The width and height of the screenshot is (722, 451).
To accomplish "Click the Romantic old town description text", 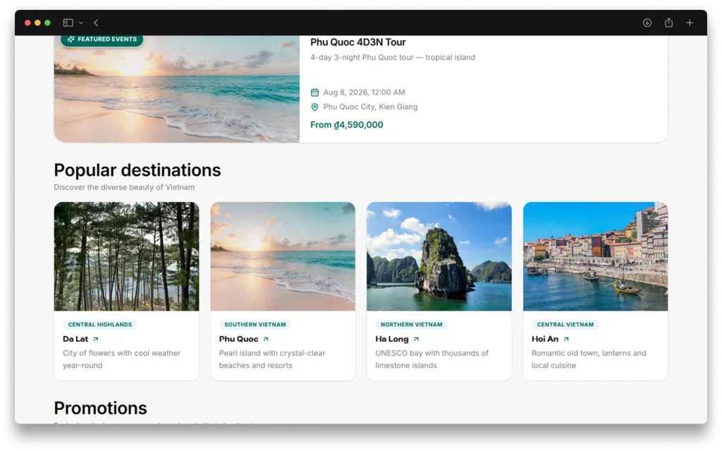I will click(589, 359).
